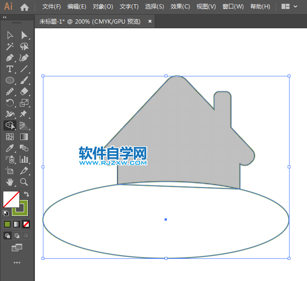Click the green Stroke swatch

(25, 212)
